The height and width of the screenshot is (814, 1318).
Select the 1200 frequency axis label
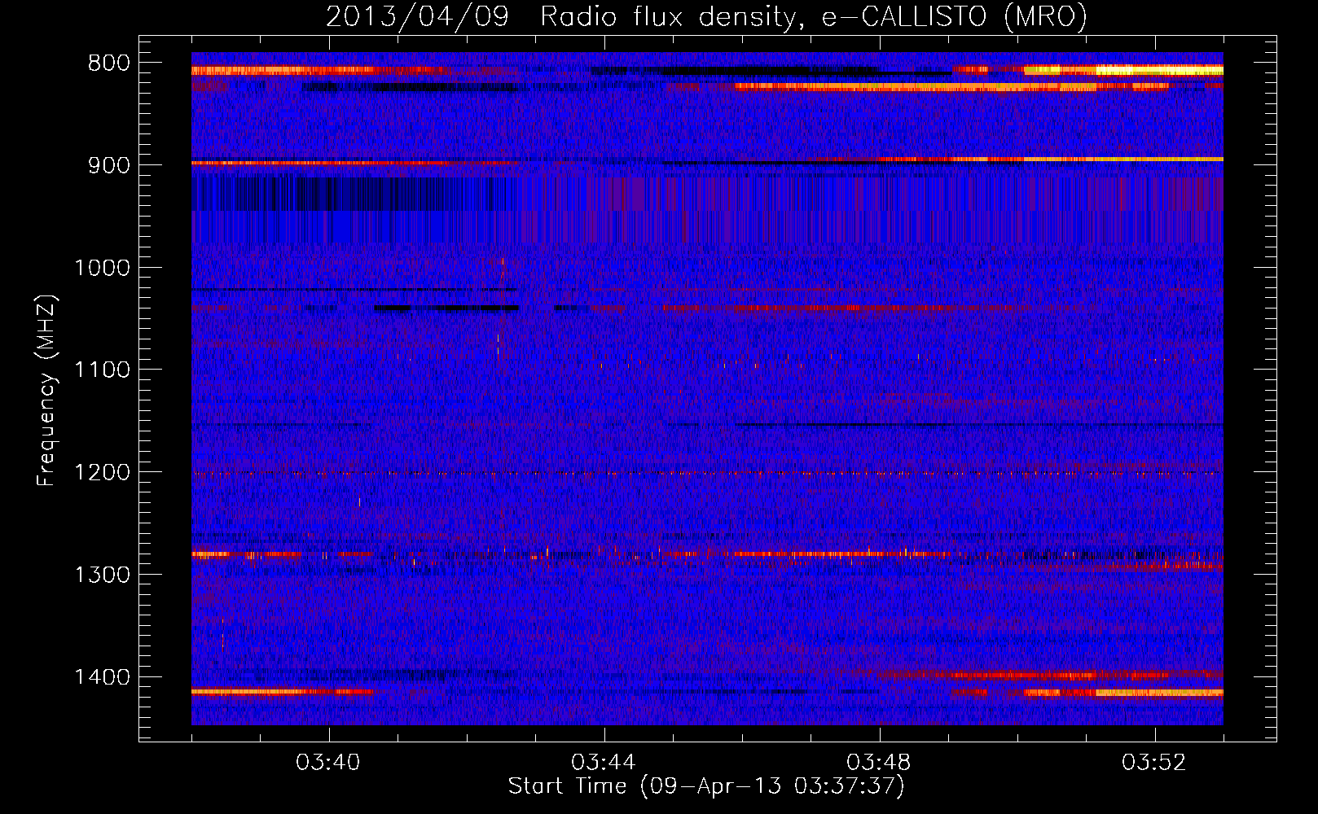102,473
